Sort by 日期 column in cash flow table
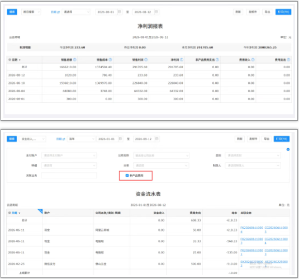The height and width of the screenshot is (279, 299). [x=16, y=213]
